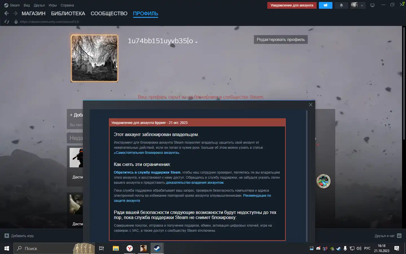Viewport: 406px width, 254px height.
Task: Open network settings tray icon
Action: [x=352, y=248]
